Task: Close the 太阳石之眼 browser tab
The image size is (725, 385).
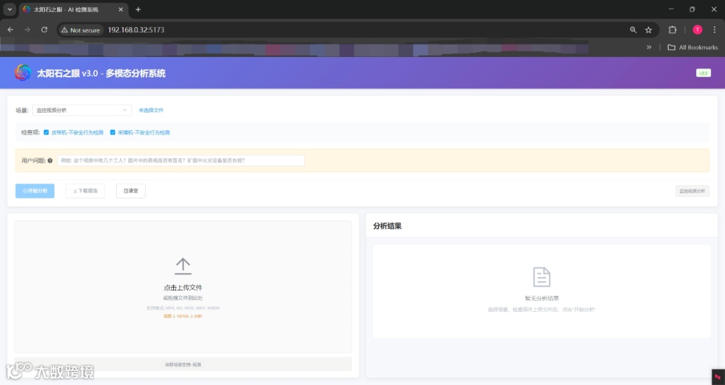Action: point(121,9)
